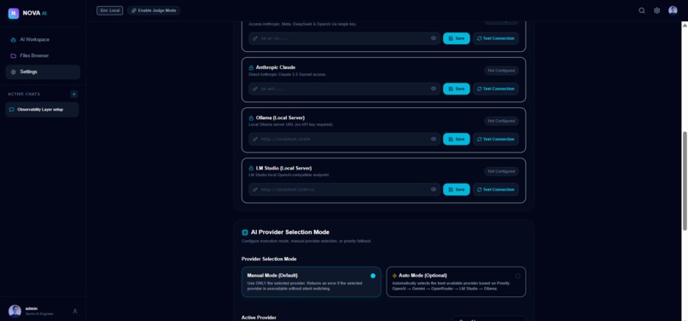Click the lock icon next to LM Studio
Image resolution: width=688 pixels, height=321 pixels.
[252, 169]
